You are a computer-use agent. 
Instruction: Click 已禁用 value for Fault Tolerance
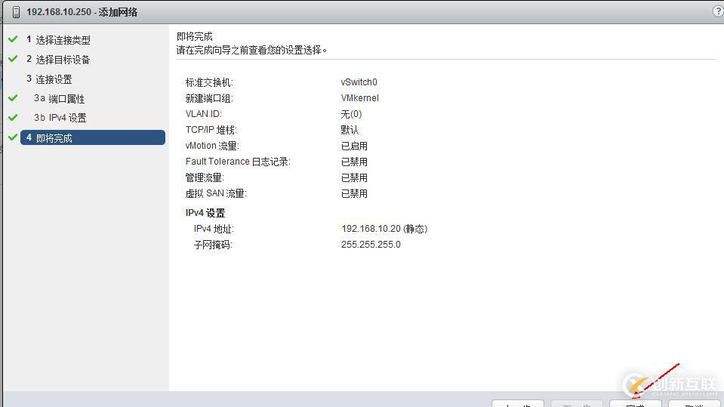(354, 162)
